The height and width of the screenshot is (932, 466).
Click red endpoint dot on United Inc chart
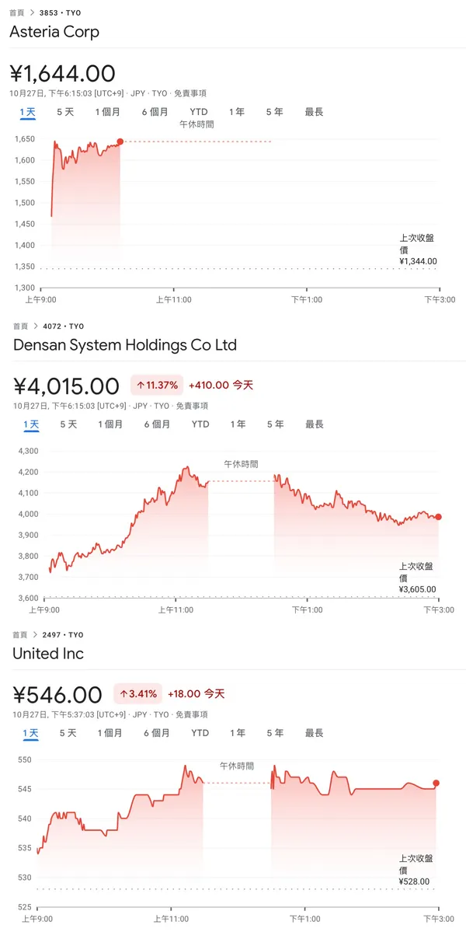(x=436, y=784)
